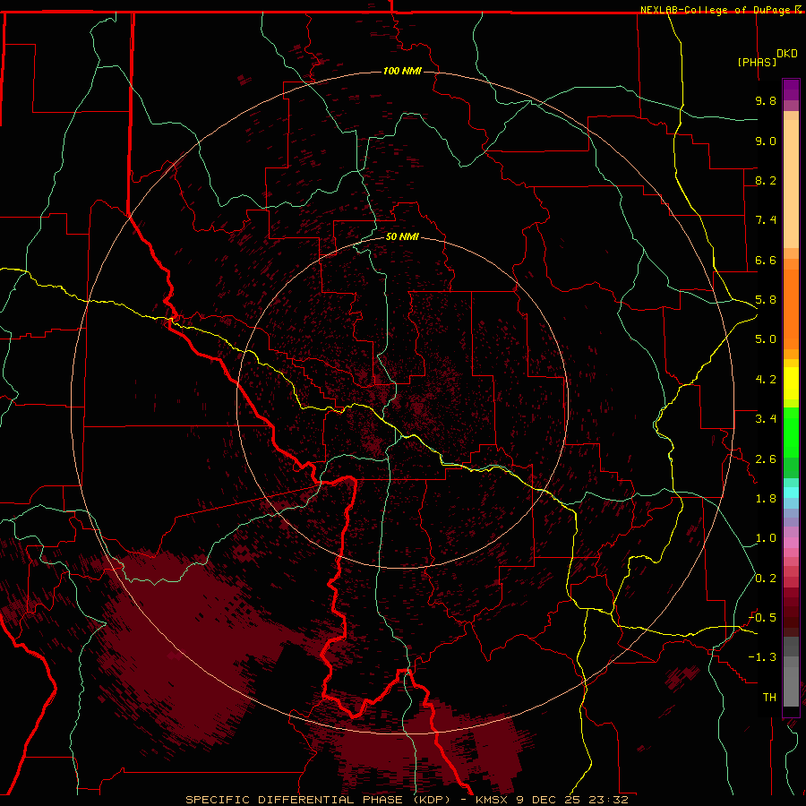Click the 100 NMI range ring label

[x=402, y=71]
